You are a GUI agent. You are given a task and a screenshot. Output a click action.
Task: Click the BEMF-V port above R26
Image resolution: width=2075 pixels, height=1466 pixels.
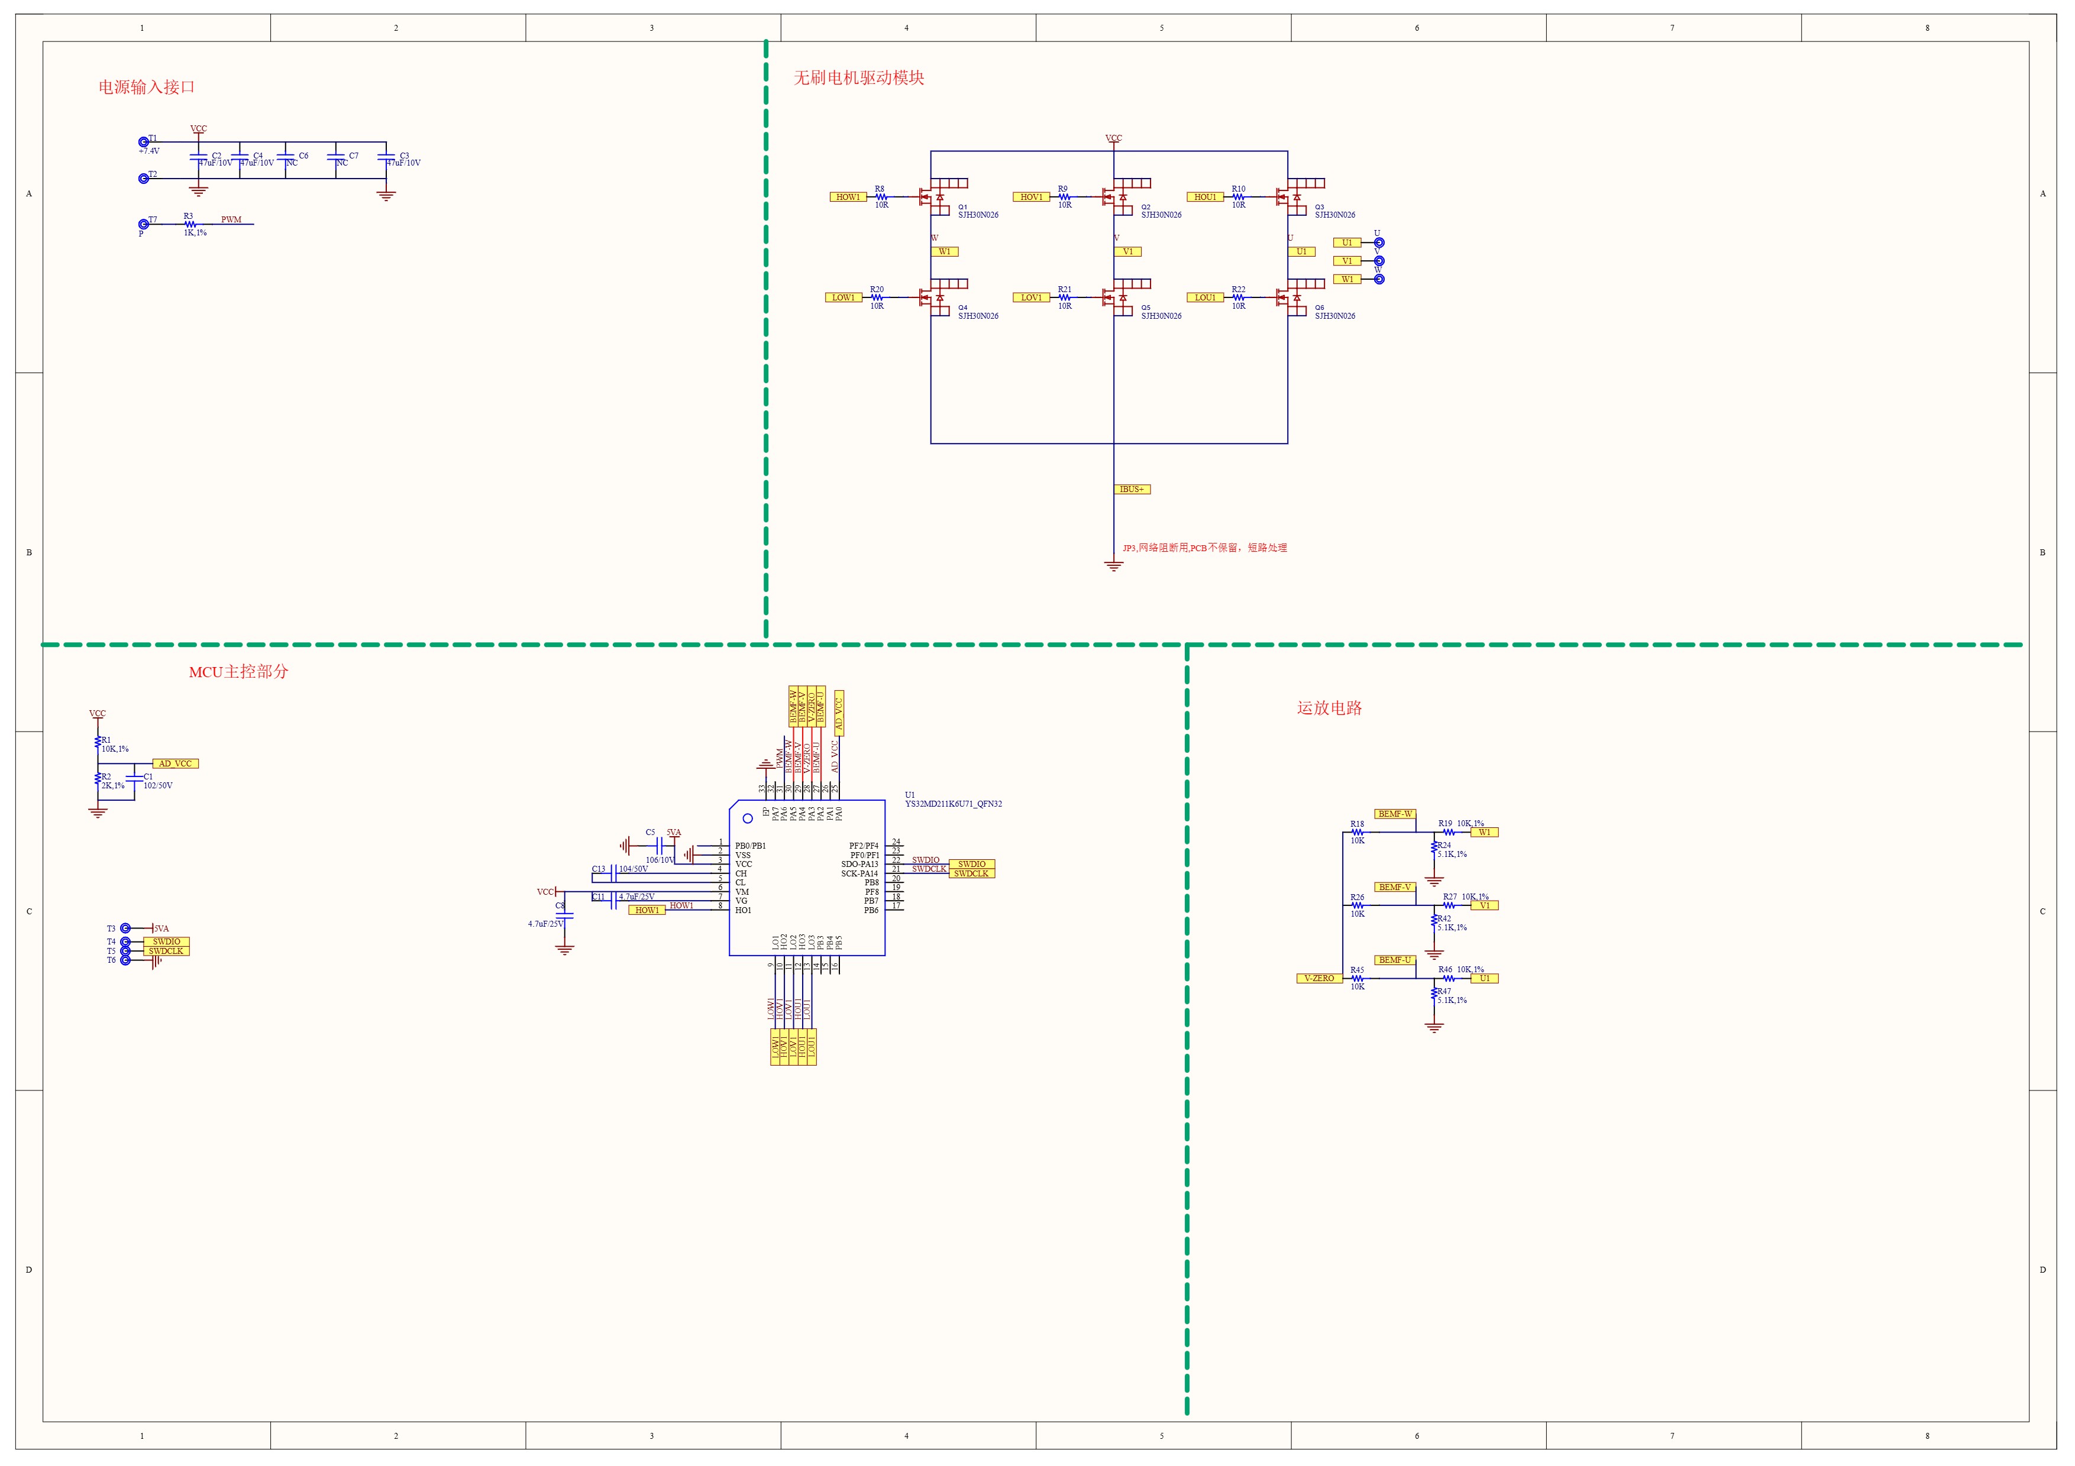tap(1395, 887)
